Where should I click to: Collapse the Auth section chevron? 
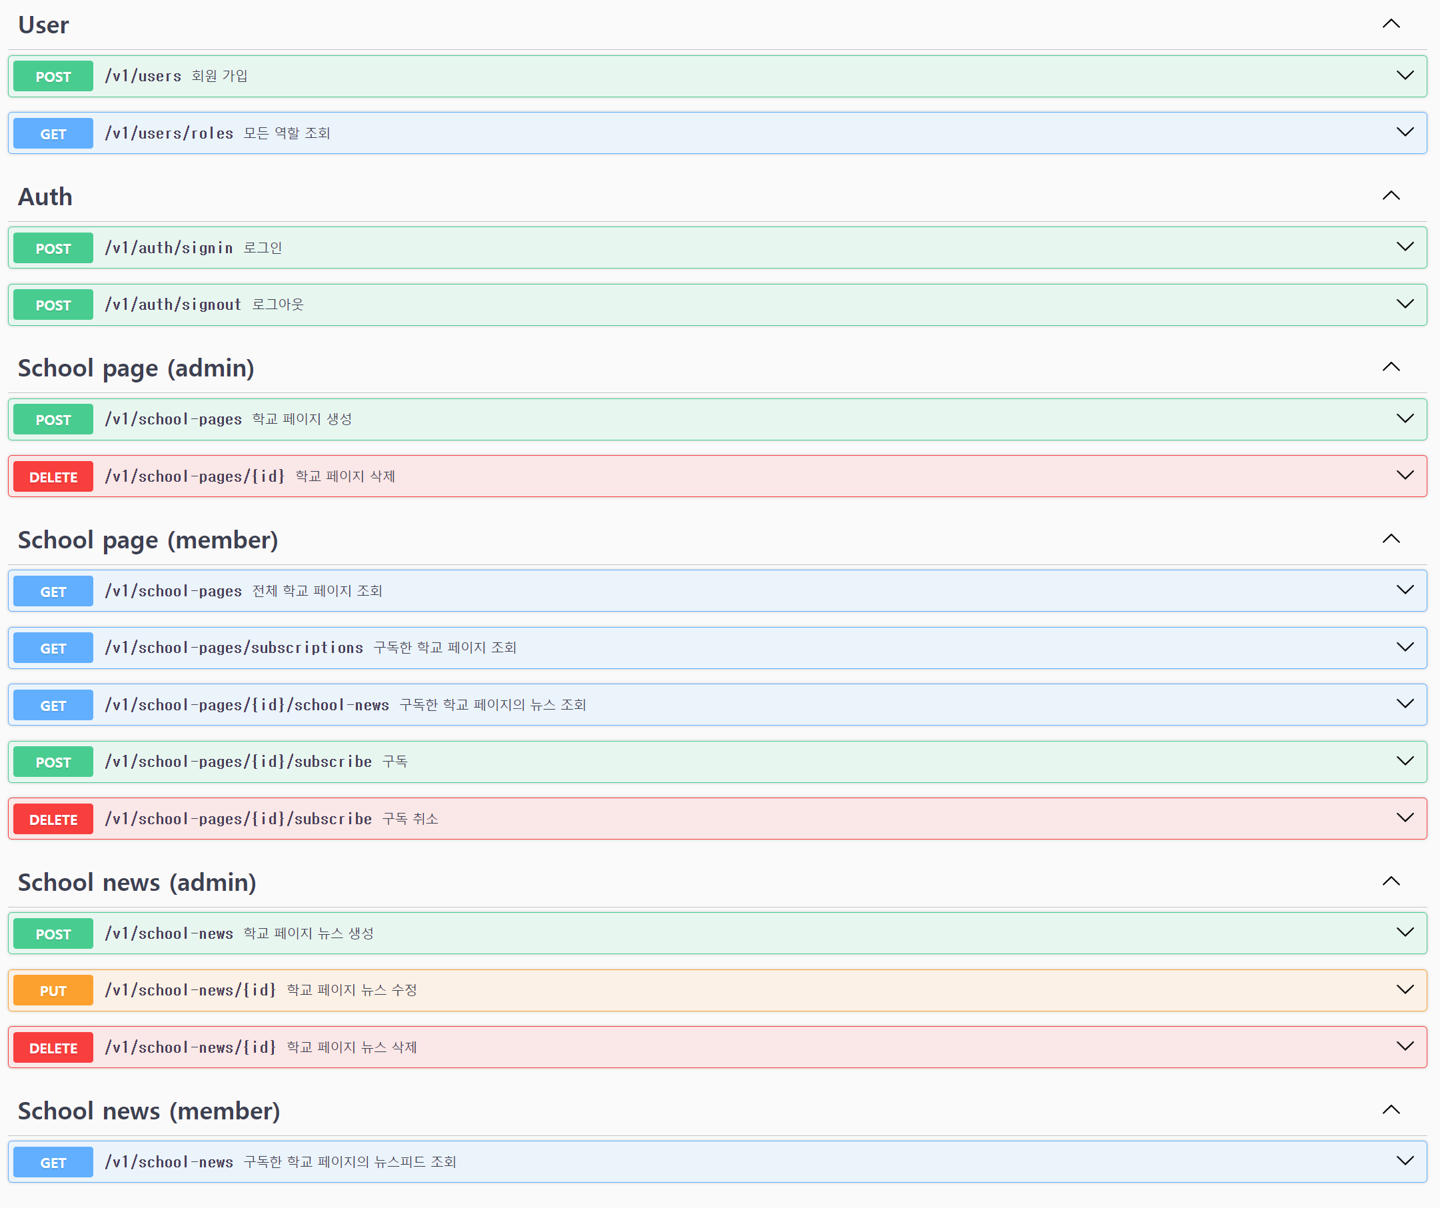tap(1390, 196)
